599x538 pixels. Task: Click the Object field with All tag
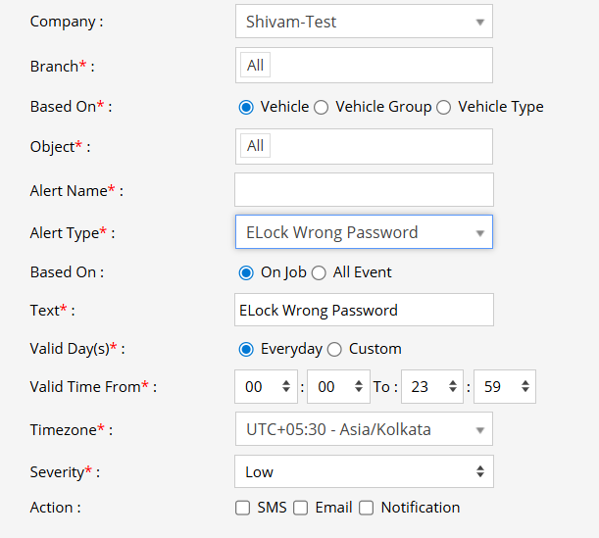click(364, 146)
